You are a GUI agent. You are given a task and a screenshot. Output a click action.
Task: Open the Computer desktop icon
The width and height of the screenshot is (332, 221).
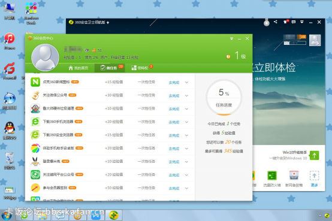point(10,11)
